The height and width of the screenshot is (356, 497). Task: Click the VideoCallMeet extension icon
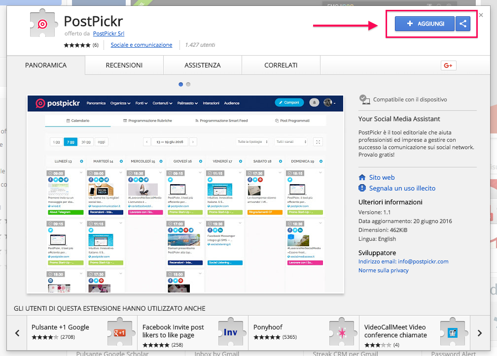pyautogui.click(x=452, y=332)
